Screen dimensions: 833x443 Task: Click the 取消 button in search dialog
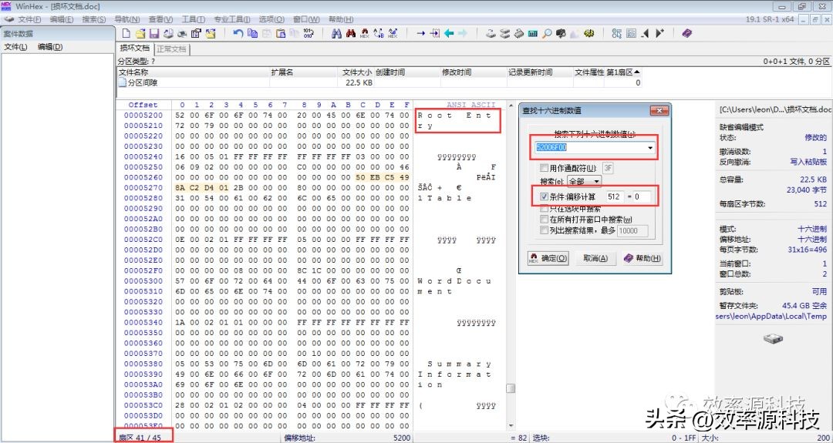pos(595,258)
